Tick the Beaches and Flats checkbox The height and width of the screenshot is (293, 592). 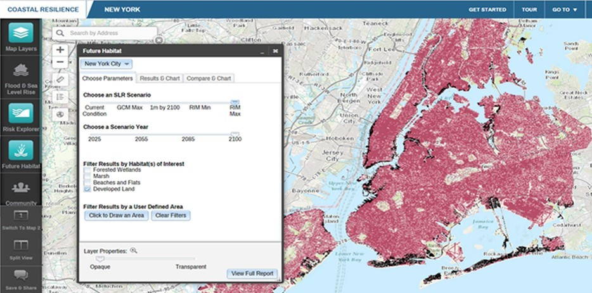pos(87,183)
